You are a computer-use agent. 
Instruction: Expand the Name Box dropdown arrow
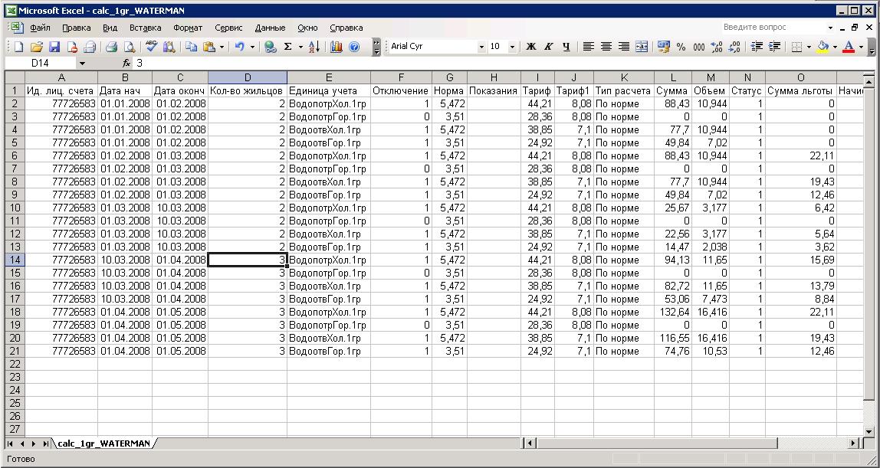82,64
